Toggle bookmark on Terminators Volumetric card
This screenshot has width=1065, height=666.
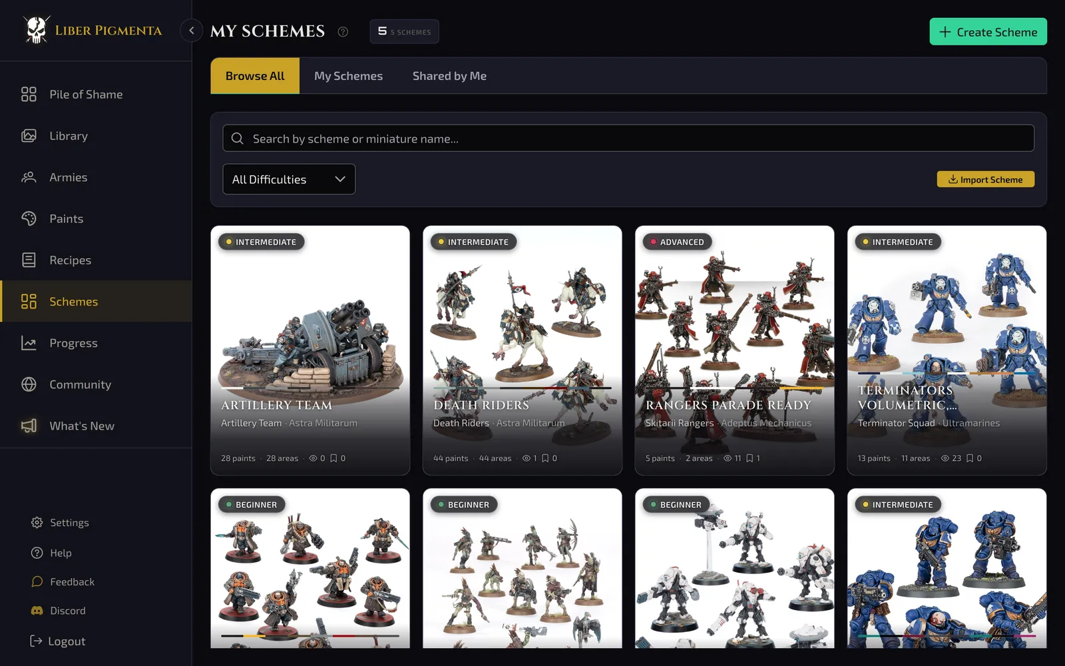[x=970, y=458]
